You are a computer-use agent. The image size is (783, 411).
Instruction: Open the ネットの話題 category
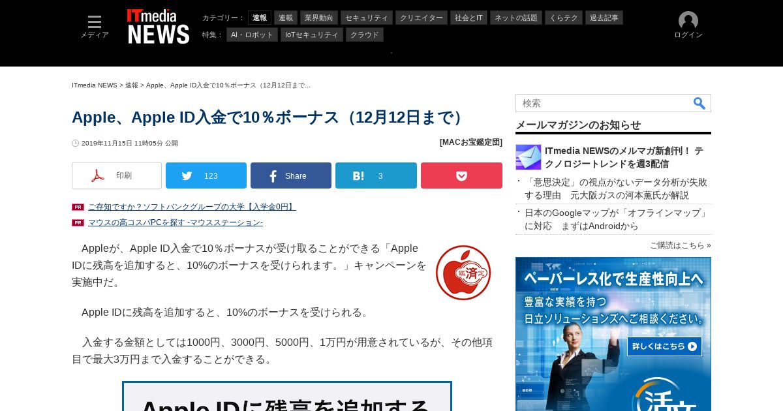click(x=516, y=18)
